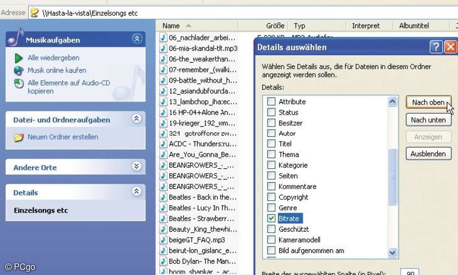Enable the Attribute checkbox

click(x=271, y=102)
